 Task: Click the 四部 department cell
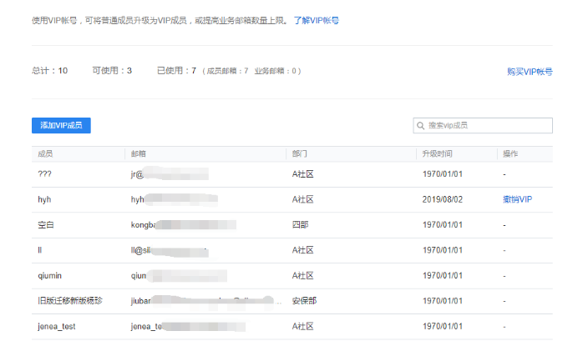(299, 225)
